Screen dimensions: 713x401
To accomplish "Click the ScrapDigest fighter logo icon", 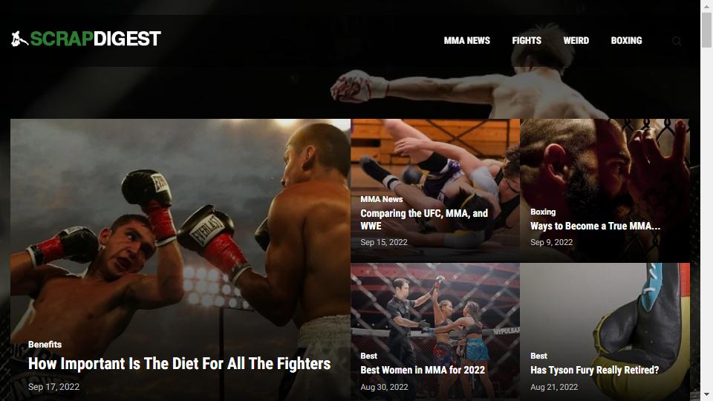I will click(x=19, y=39).
